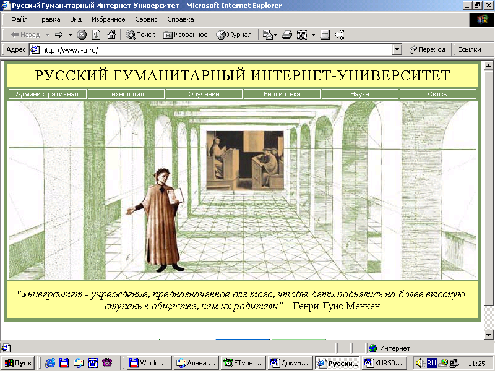Click the Windows logo throbber in the menu bar
The image size is (495, 371).
(482, 20)
